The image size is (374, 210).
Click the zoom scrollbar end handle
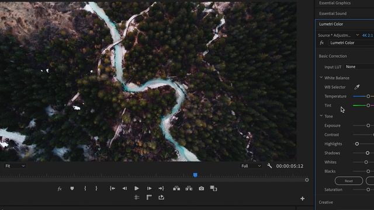[307, 180]
